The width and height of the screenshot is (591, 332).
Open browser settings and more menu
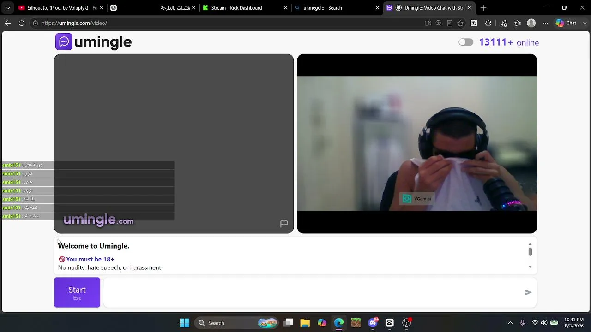[x=545, y=23]
